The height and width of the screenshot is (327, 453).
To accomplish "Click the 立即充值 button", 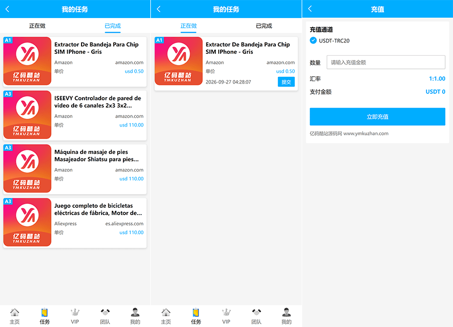I will coord(377,117).
